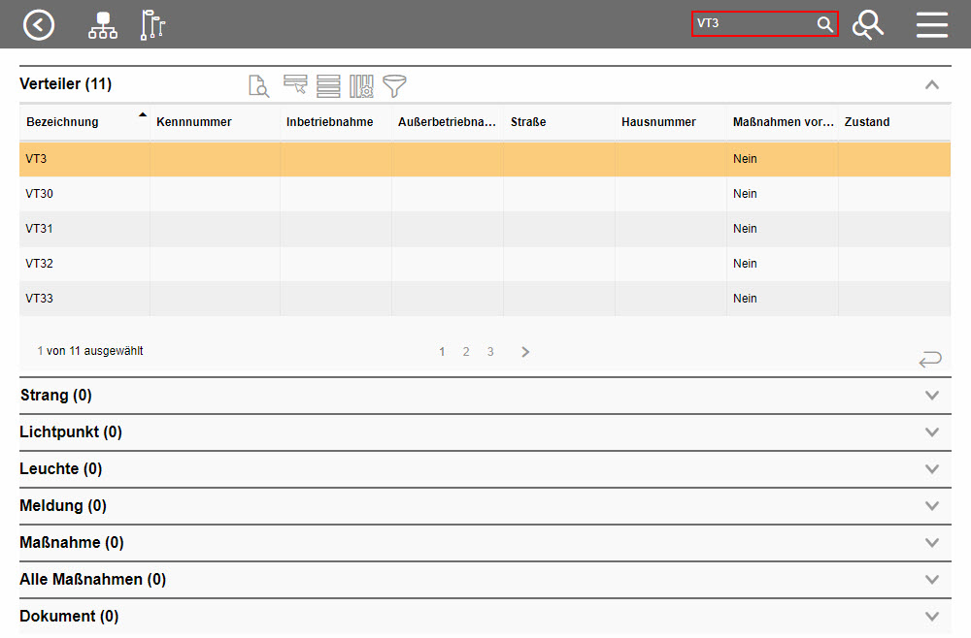
Task: Click the row selection cursor icon
Action: 295,85
